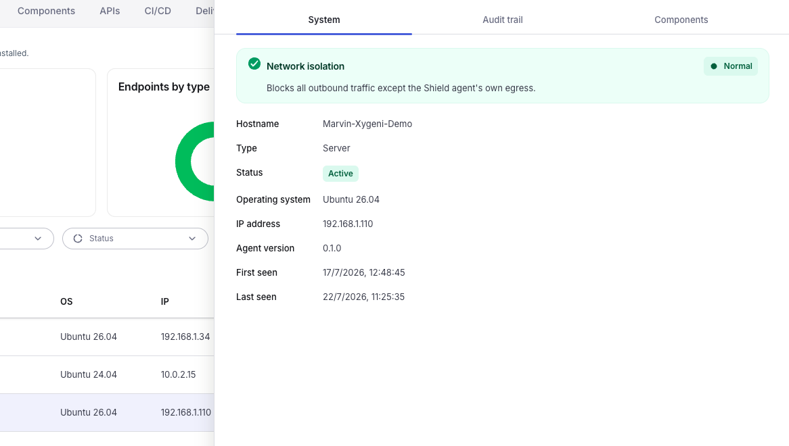Click the Network isolation heading
Image resolution: width=789 pixels, height=446 pixels.
click(305, 66)
